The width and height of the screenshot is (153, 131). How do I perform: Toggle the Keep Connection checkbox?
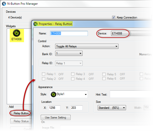click(x=114, y=17)
